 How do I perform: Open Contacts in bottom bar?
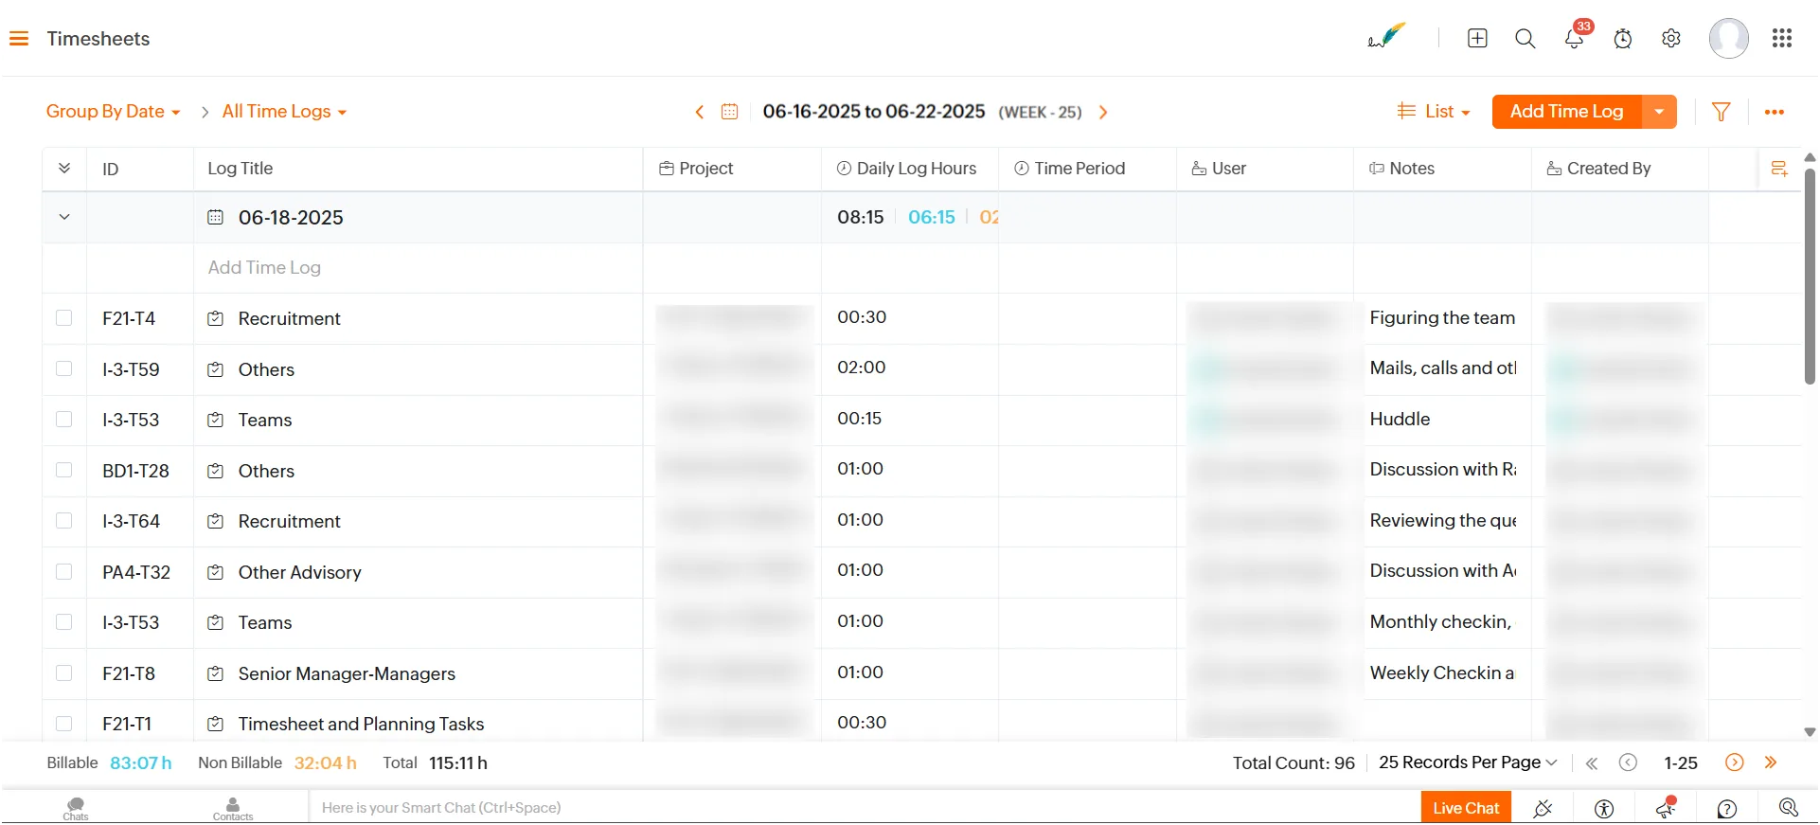coord(233,808)
